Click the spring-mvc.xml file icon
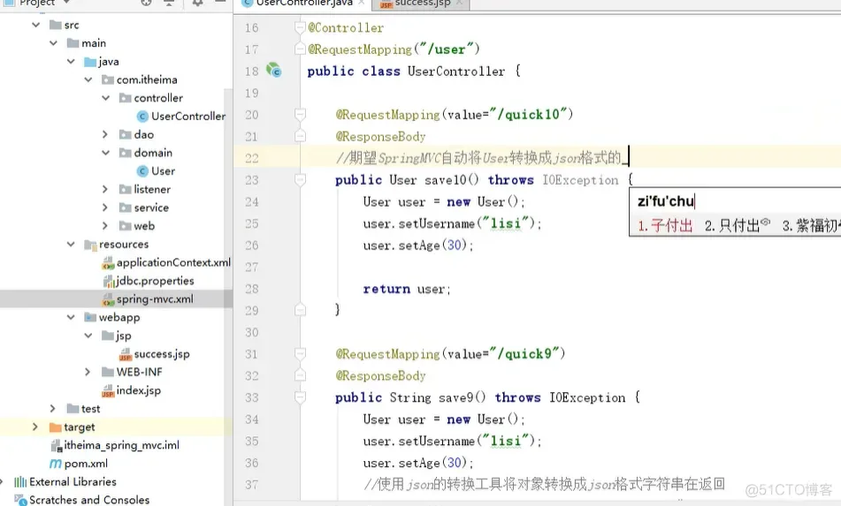The image size is (841, 506). click(109, 299)
